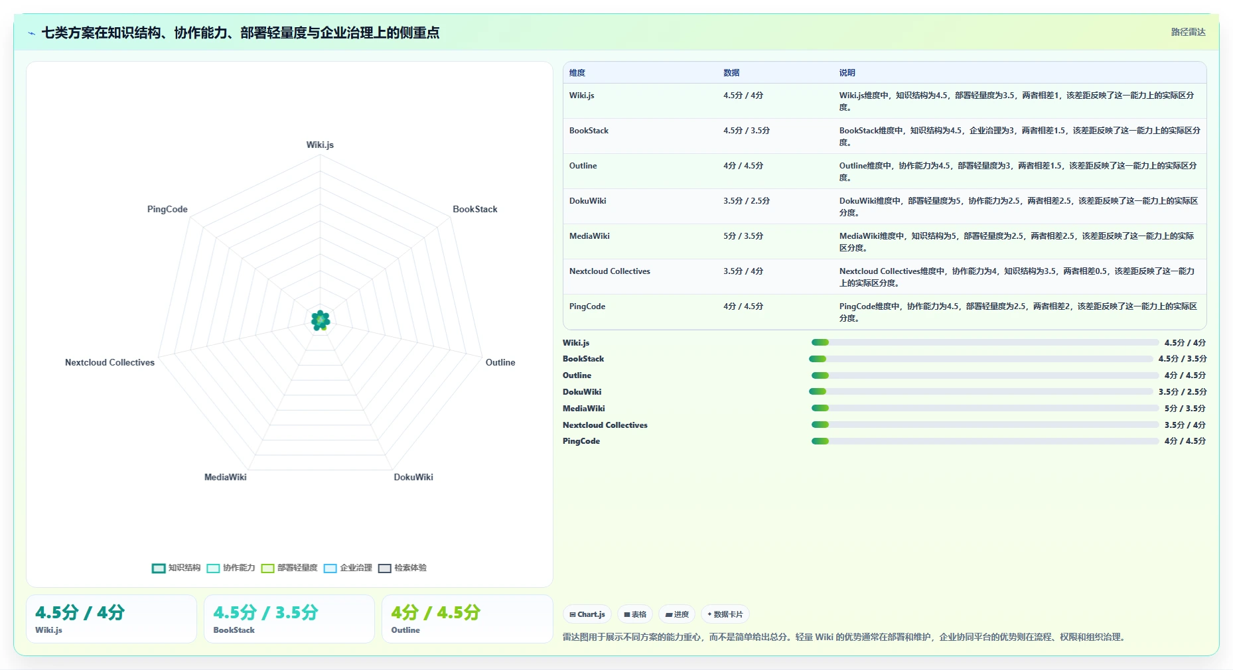Viewport: 1233px width, 670px height.
Task: Click the MediaWiki progress bar
Action: (985, 408)
